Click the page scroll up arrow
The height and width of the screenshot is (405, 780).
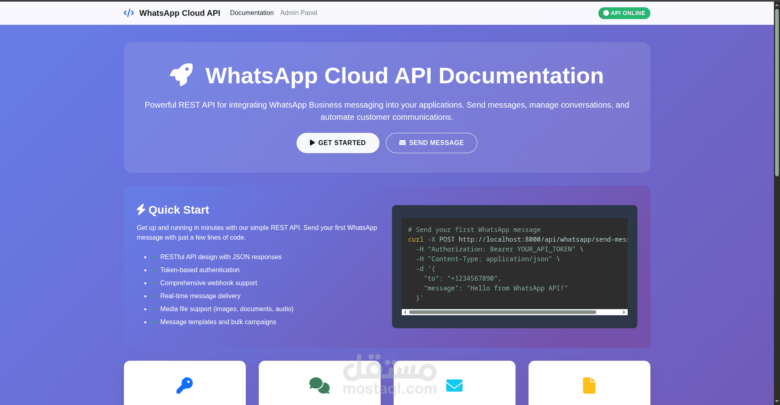click(x=777, y=5)
